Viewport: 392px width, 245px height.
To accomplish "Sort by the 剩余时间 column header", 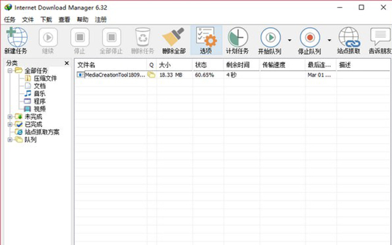I will pyautogui.click(x=242, y=66).
